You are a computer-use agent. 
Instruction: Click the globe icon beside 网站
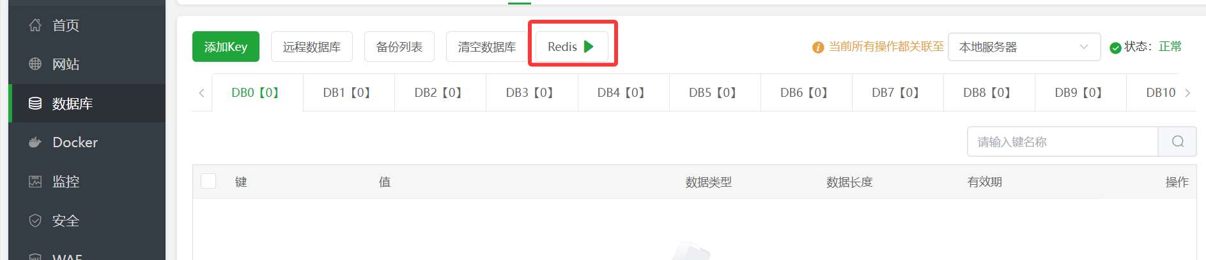click(x=35, y=64)
